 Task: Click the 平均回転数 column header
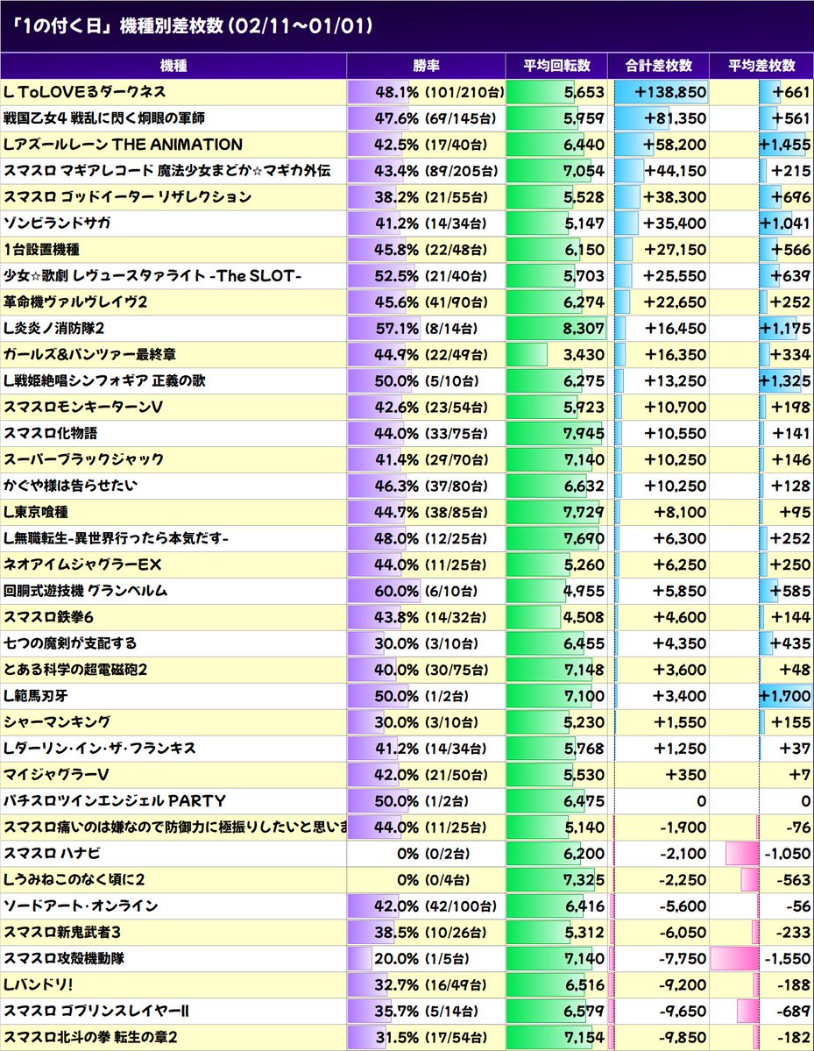(x=556, y=66)
